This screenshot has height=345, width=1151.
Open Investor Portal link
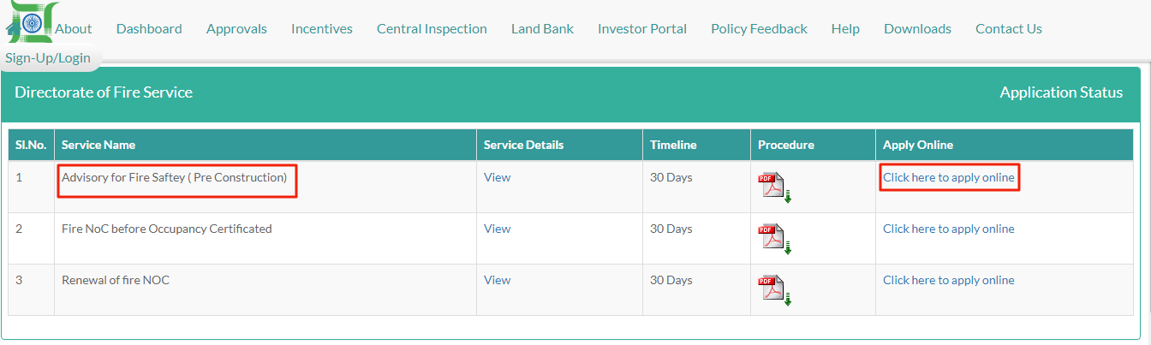(642, 29)
